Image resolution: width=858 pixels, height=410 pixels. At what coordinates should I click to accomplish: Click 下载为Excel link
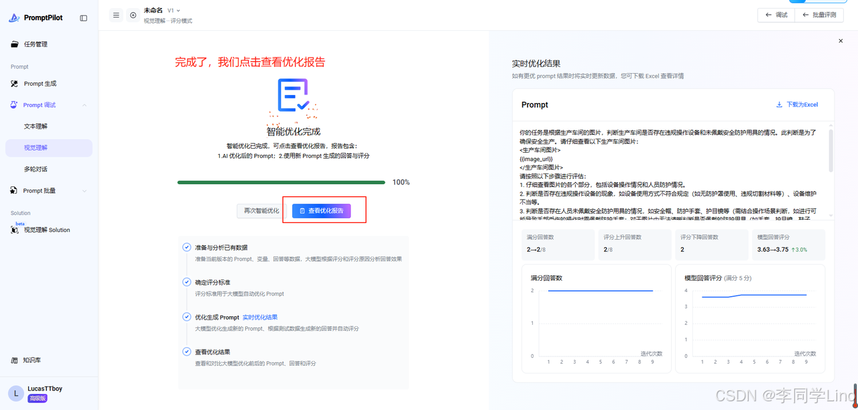point(797,105)
